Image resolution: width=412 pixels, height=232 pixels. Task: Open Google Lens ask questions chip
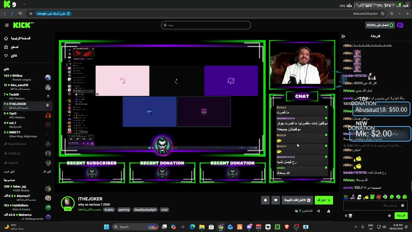53,14
